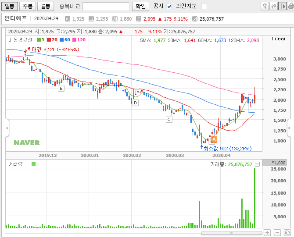Screen dimensions: 294x238
Task: Expand the right side panel arrow
Action: coord(289,128)
